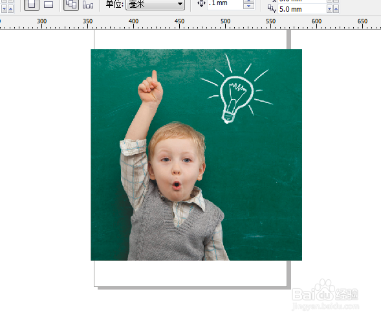Apply layout to the current page only
The width and height of the screenshot is (381, 320).
click(x=88, y=4)
